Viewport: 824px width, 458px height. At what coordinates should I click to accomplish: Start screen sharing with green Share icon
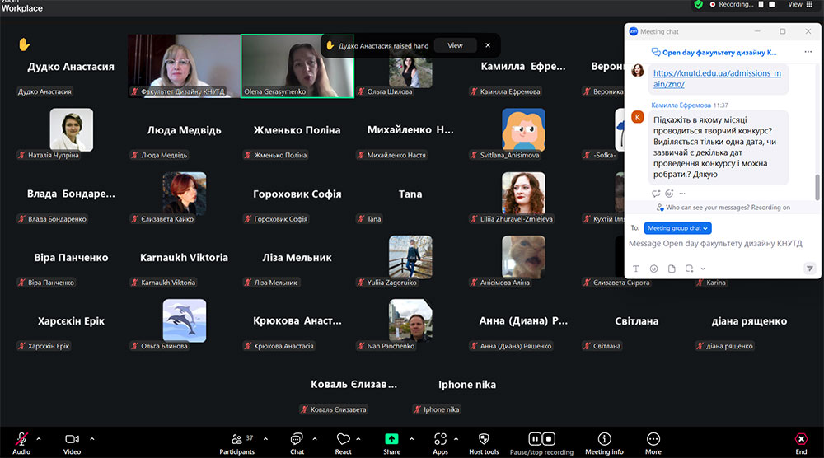pos(391,439)
